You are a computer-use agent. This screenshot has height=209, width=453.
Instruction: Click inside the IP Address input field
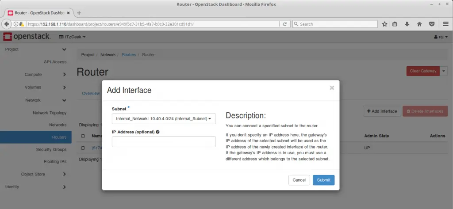click(x=164, y=142)
